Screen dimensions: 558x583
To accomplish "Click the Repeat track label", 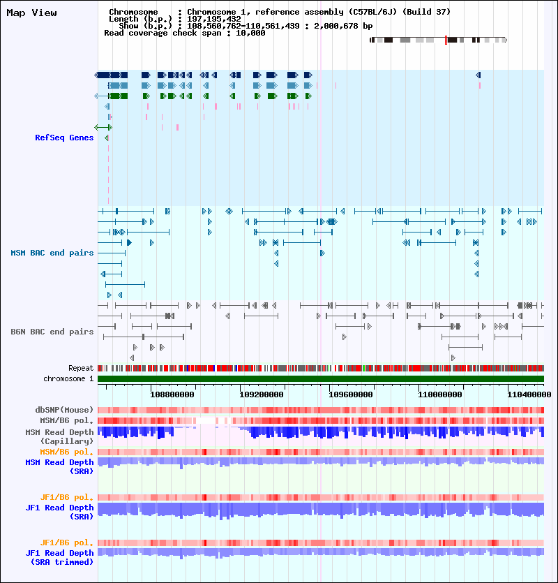I will [x=81, y=368].
